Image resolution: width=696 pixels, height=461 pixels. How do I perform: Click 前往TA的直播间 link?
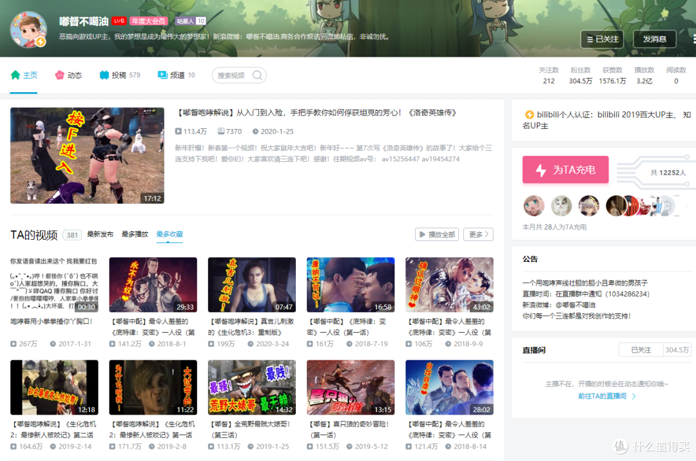[x=607, y=396]
